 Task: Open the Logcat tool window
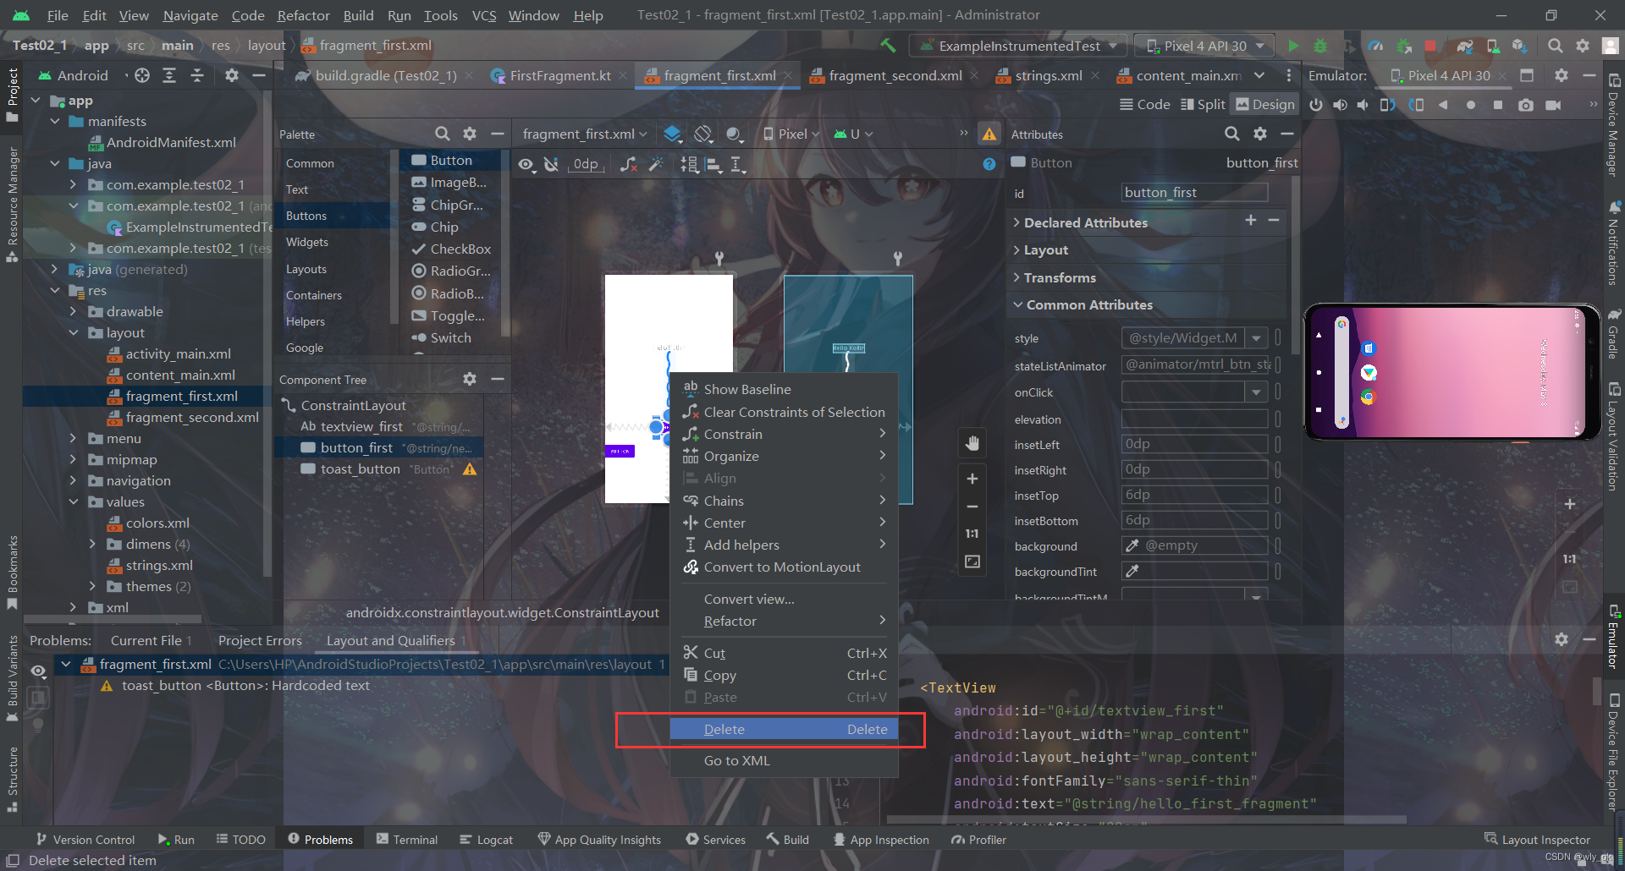(x=487, y=839)
